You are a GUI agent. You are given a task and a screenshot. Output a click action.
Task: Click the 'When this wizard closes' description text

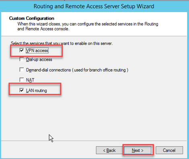click(88, 24)
